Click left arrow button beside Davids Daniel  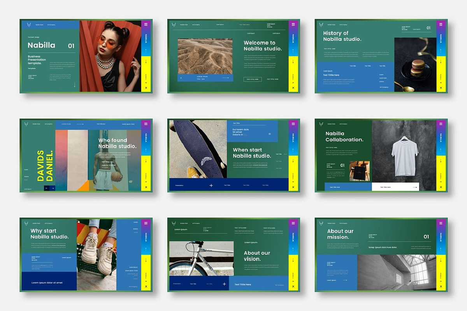(47, 188)
